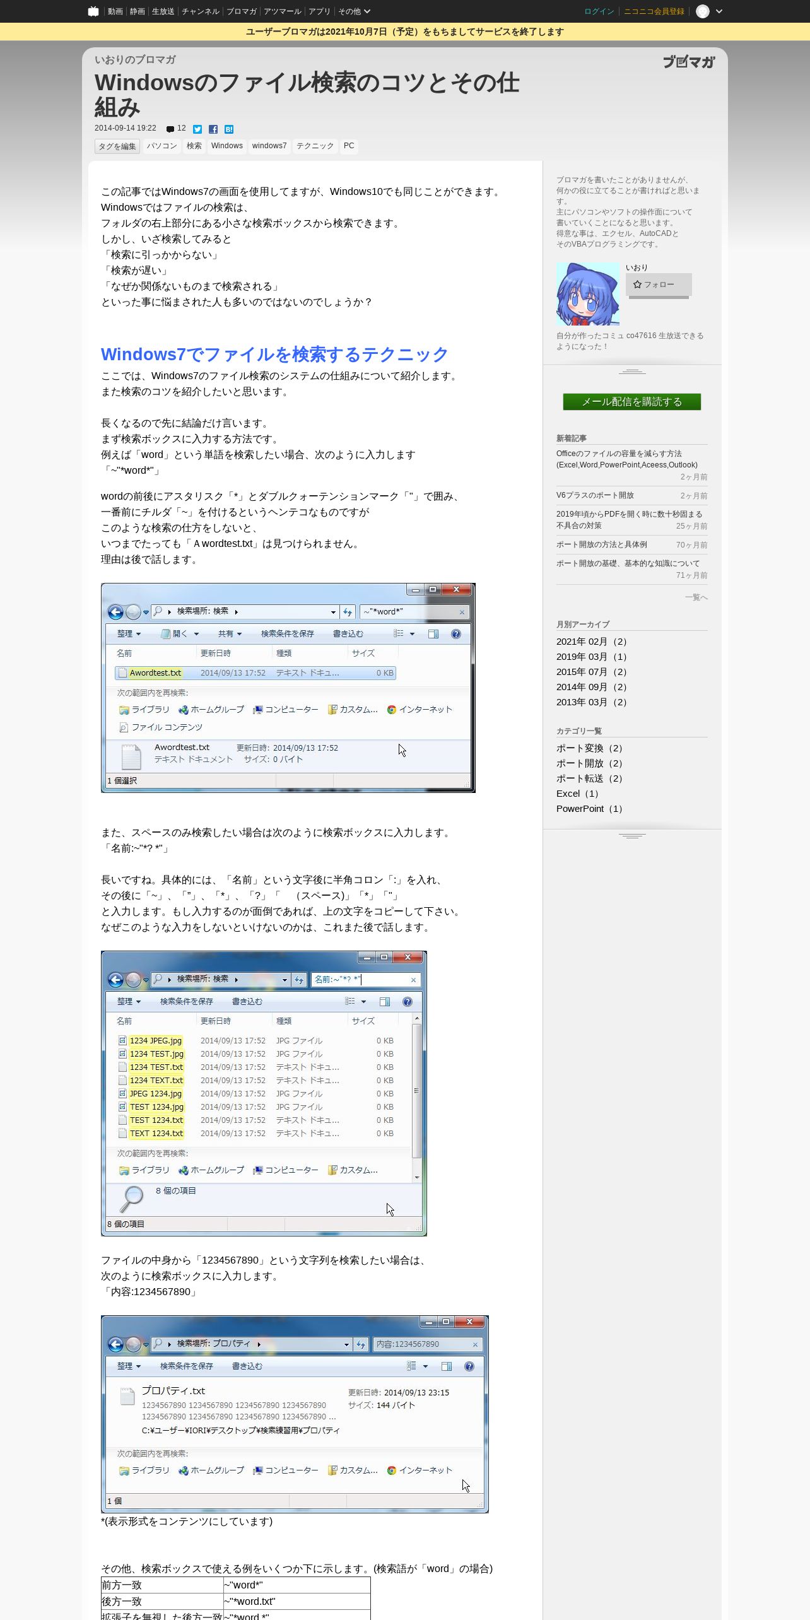Open ニコニコ会員登録 registration link
The image size is (810, 1620).
pos(654,11)
